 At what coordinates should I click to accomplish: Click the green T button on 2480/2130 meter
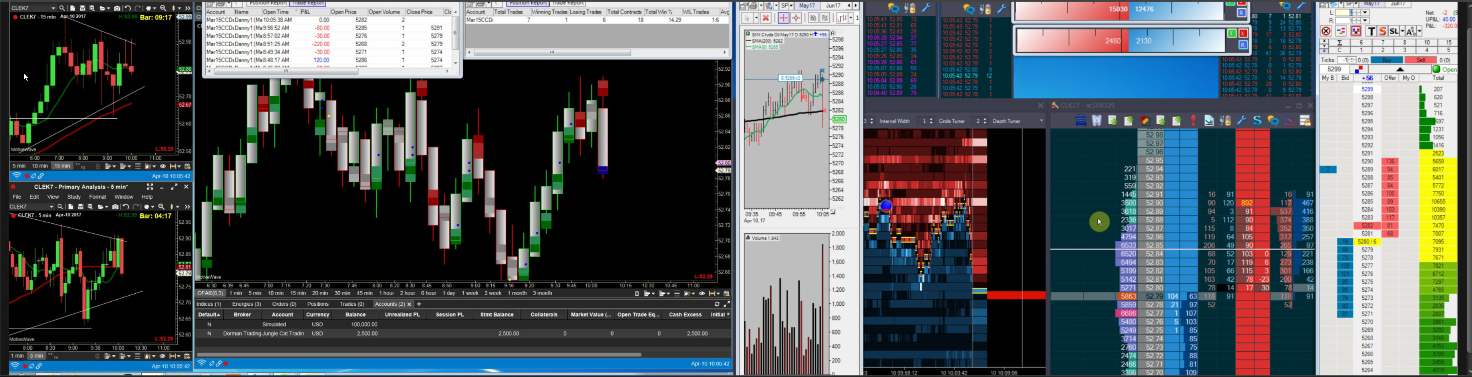click(1233, 34)
